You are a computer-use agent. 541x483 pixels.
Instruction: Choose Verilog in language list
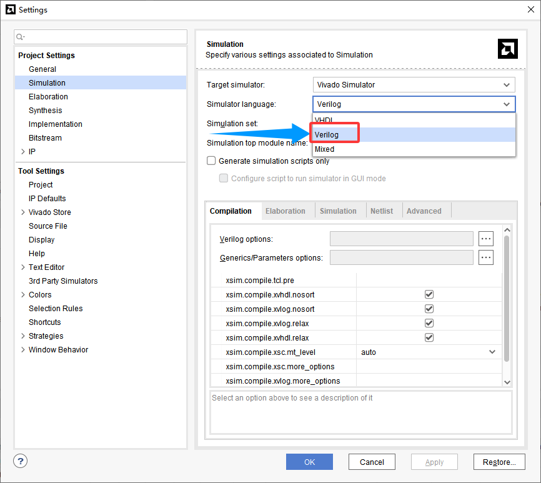(414, 134)
